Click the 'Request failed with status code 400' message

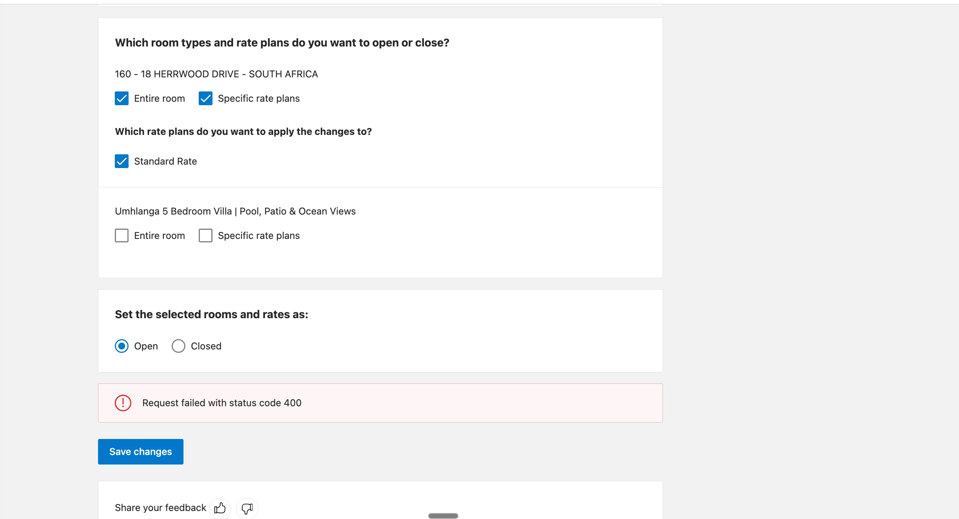coord(222,403)
